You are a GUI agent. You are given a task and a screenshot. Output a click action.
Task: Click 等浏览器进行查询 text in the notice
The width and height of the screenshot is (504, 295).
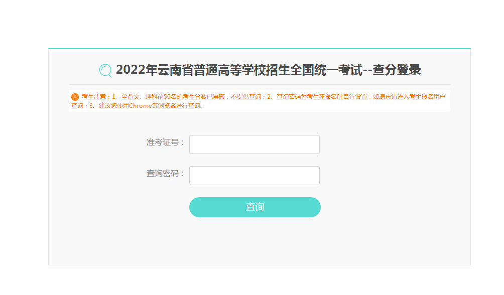click(176, 106)
